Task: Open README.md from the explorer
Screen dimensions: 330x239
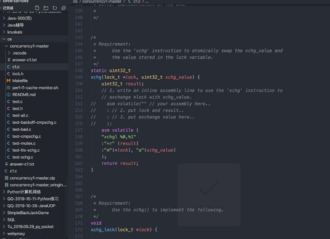Action: 23,95
